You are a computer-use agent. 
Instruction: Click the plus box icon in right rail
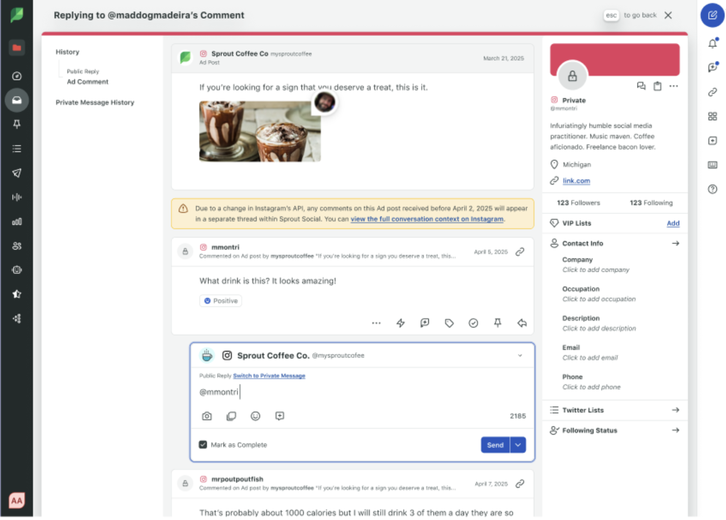click(x=712, y=140)
